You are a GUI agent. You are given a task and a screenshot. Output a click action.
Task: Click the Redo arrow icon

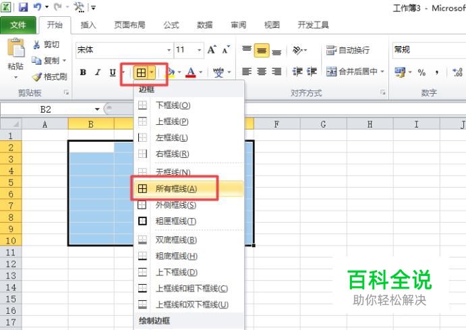pyautogui.click(x=57, y=7)
